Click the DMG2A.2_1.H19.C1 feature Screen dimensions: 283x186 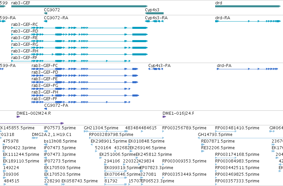52,135
